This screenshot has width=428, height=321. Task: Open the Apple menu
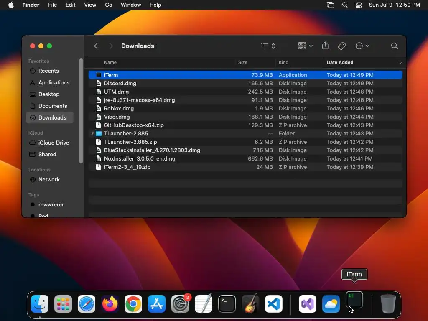click(11, 5)
